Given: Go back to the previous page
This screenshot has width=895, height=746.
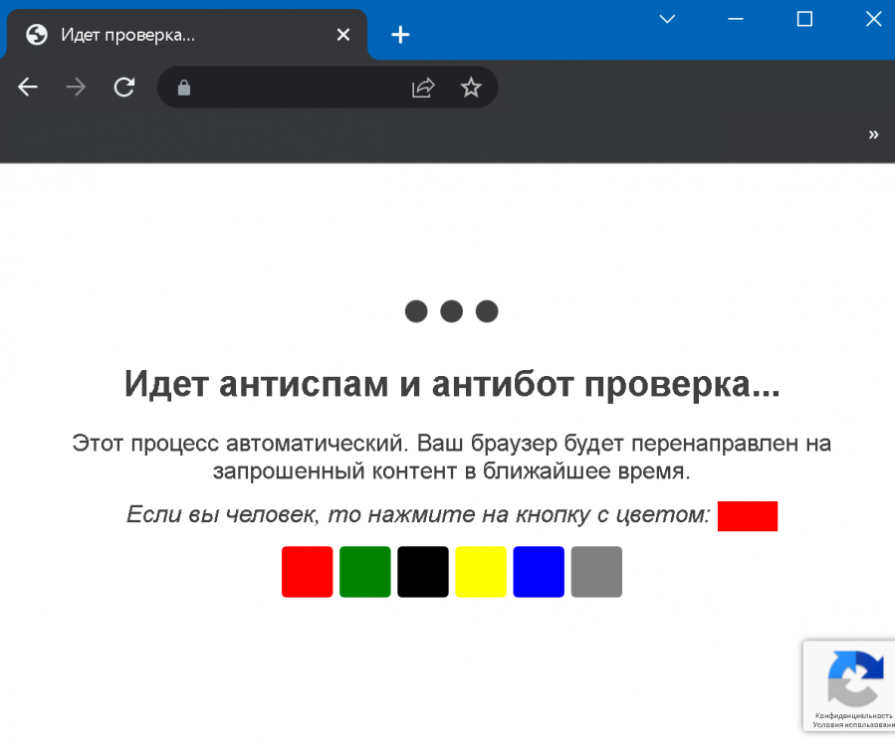Looking at the screenshot, I should (x=28, y=88).
